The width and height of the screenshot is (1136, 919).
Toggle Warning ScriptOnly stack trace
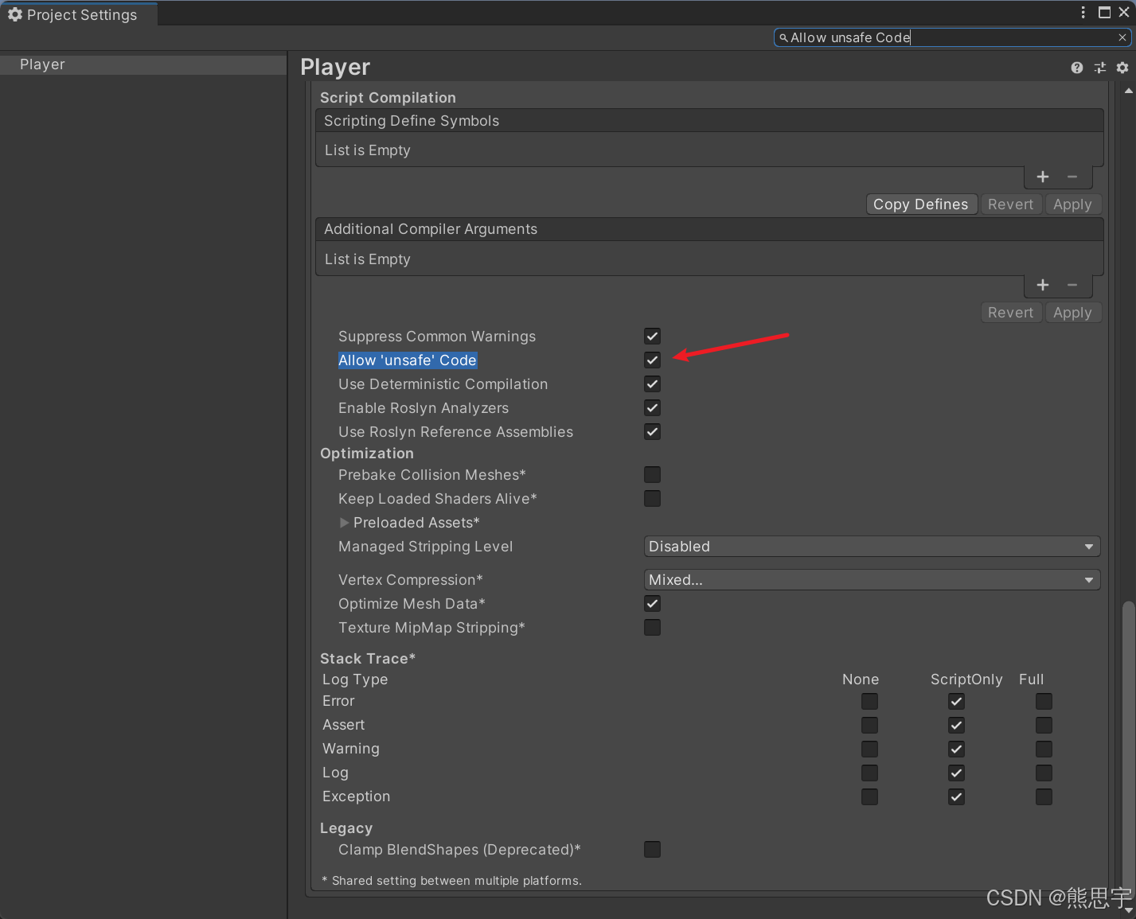(956, 749)
